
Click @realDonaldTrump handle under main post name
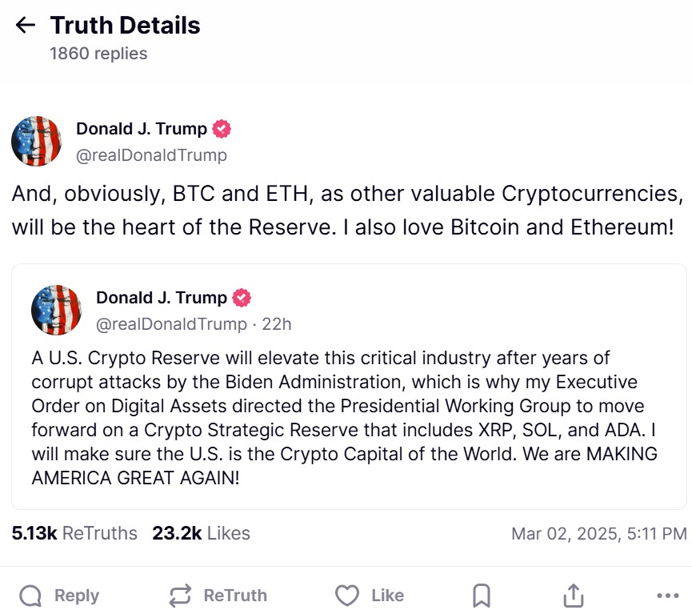[151, 155]
